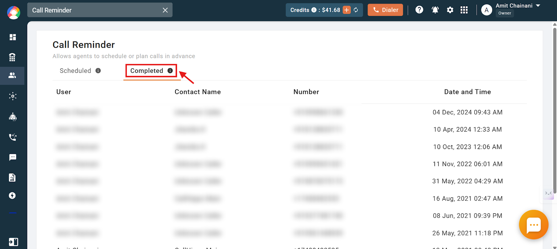
Task: Select the Completed tab
Action: tap(147, 71)
